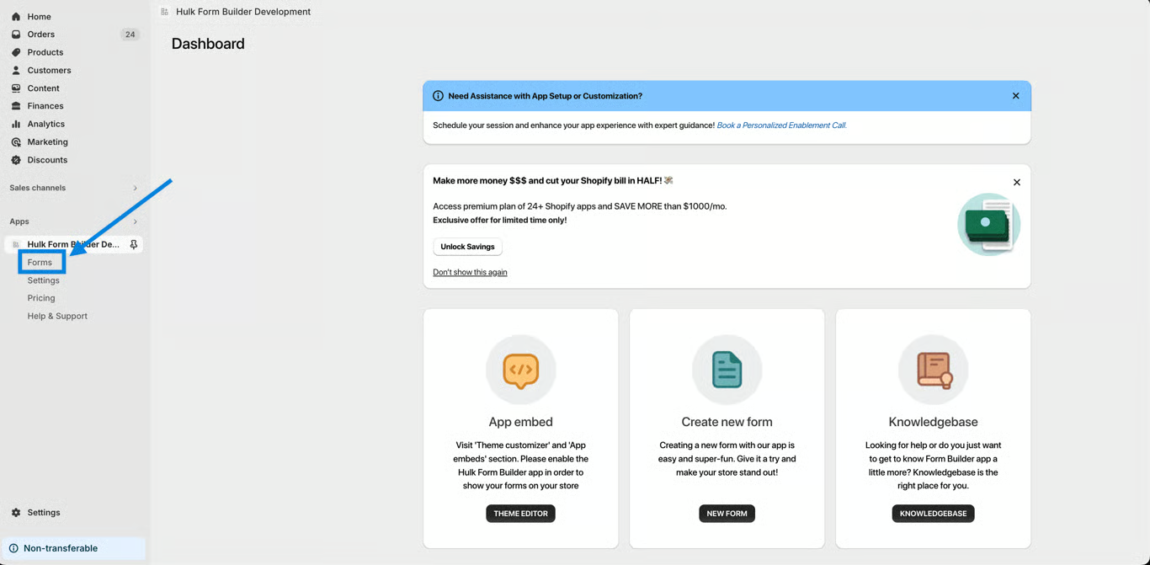Click the Products tag icon
The height and width of the screenshot is (565, 1150).
tap(16, 52)
